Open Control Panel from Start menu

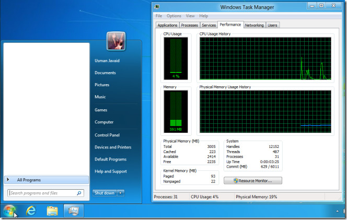107,135
